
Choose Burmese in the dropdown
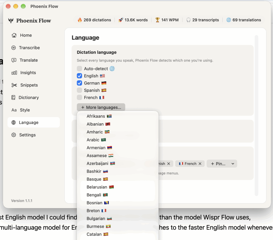(x=118, y=226)
